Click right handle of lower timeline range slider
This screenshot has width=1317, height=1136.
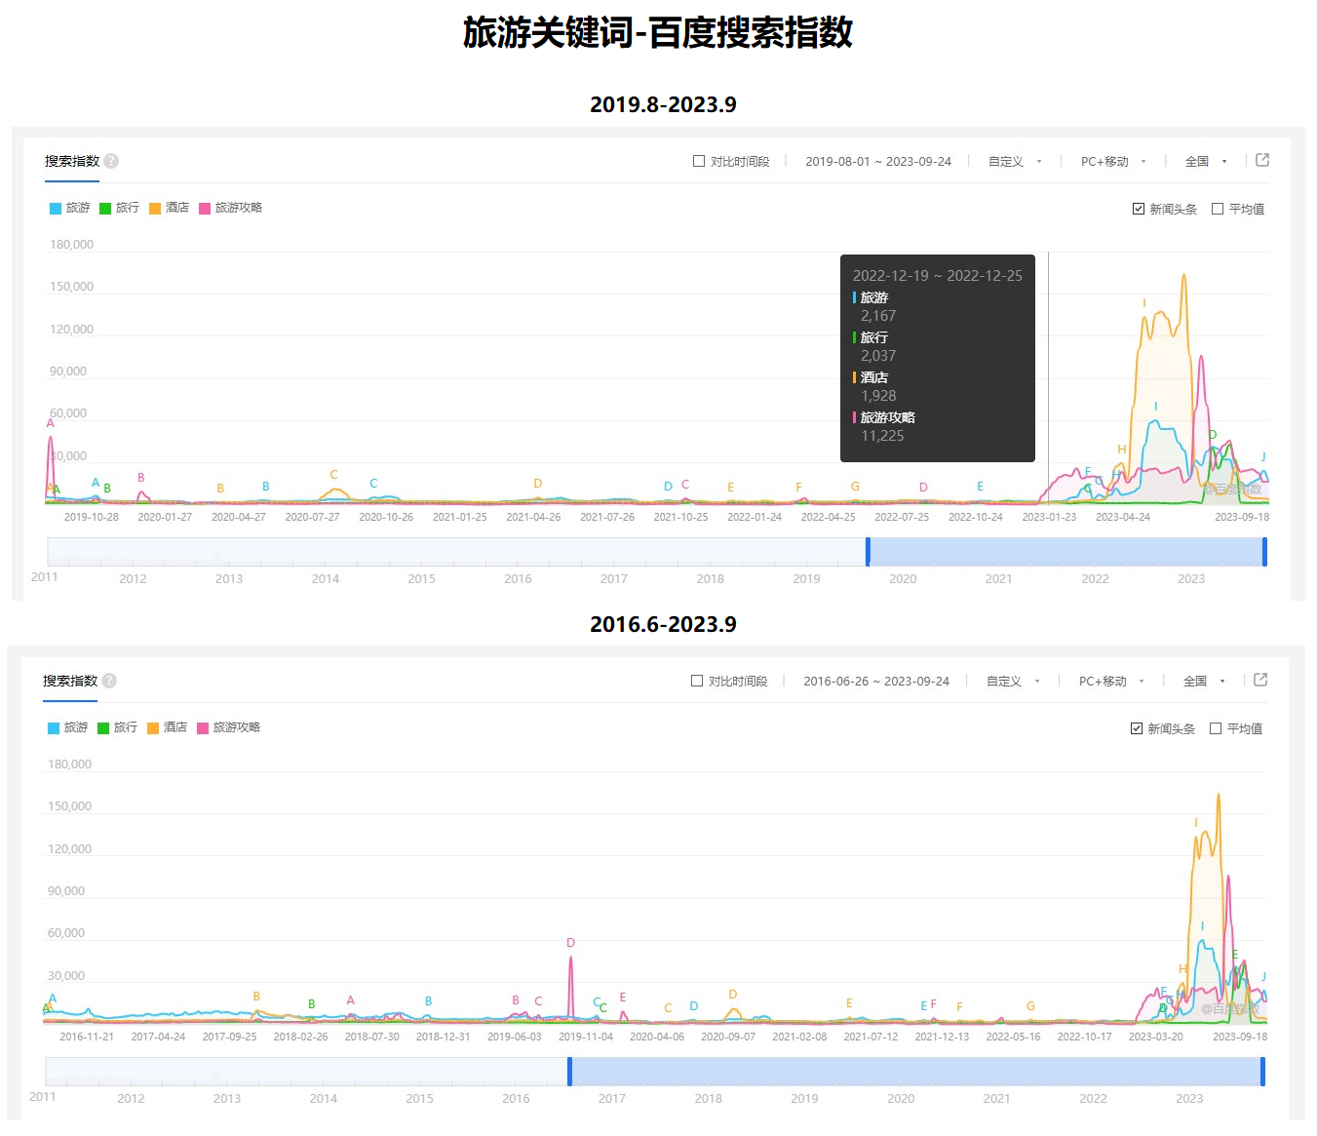point(1262,1072)
